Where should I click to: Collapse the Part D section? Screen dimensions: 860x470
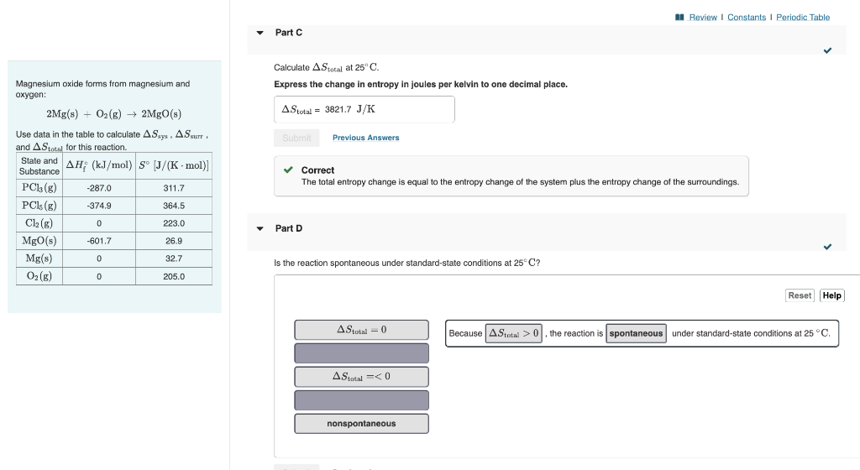pyautogui.click(x=260, y=228)
